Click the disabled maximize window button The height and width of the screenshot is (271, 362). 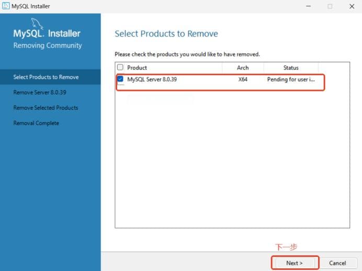330,6
